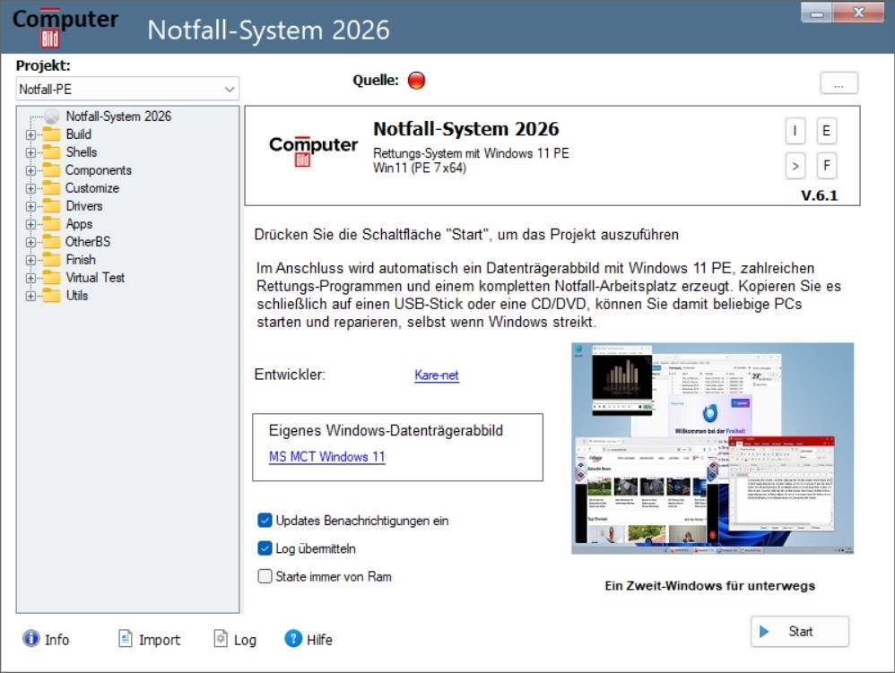The image size is (895, 673).
Task: Click the Components folder icon
Action: (x=51, y=170)
